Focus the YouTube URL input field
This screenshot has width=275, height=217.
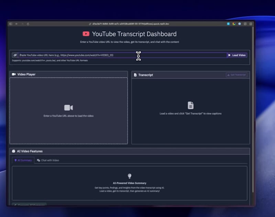(x=123, y=55)
